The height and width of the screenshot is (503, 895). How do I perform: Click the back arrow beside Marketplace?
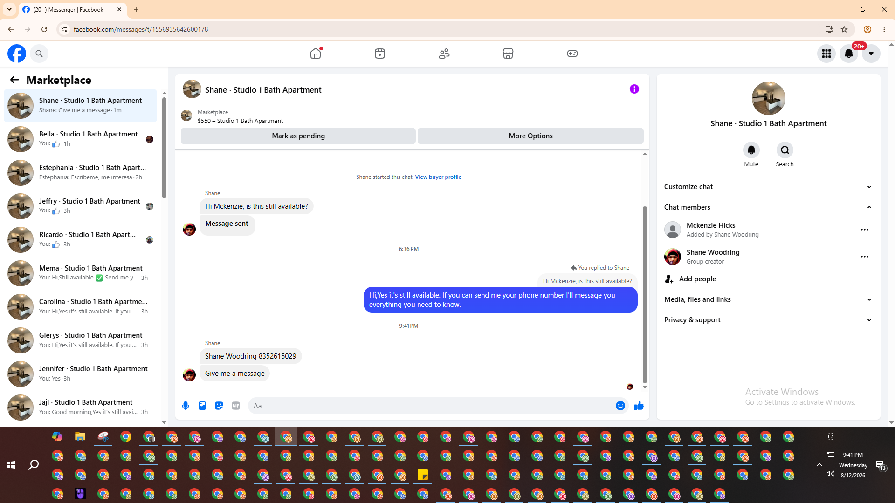click(x=14, y=80)
